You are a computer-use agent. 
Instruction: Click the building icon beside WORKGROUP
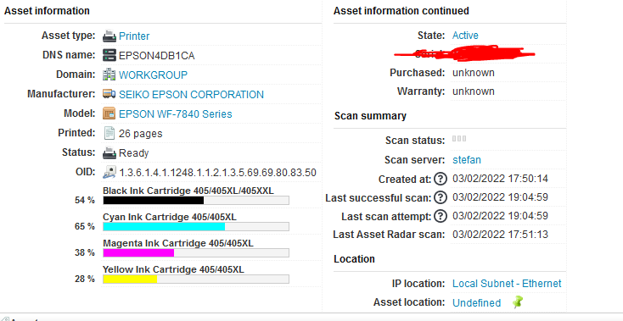[x=109, y=75]
